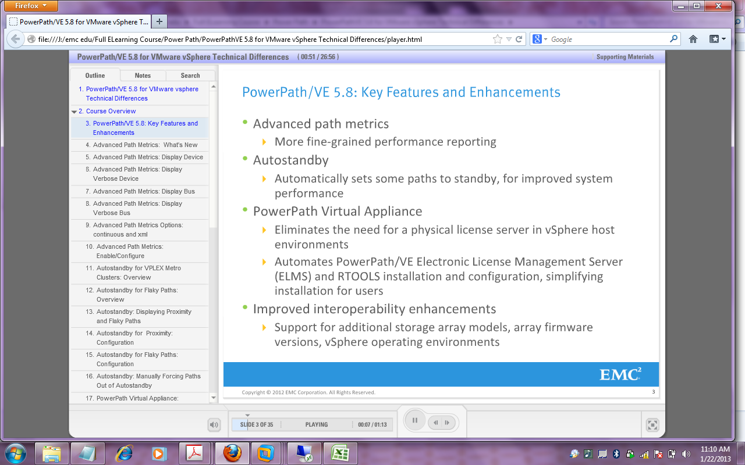745x465 pixels.
Task: Open Excel from the taskbar
Action: (x=340, y=452)
